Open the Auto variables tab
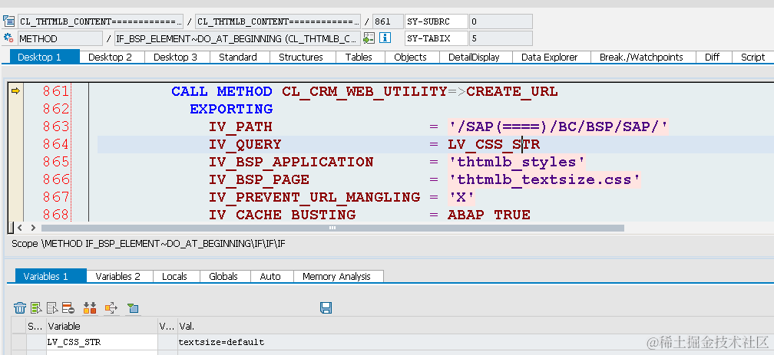Viewport: 774px width, 355px height. coord(270,277)
